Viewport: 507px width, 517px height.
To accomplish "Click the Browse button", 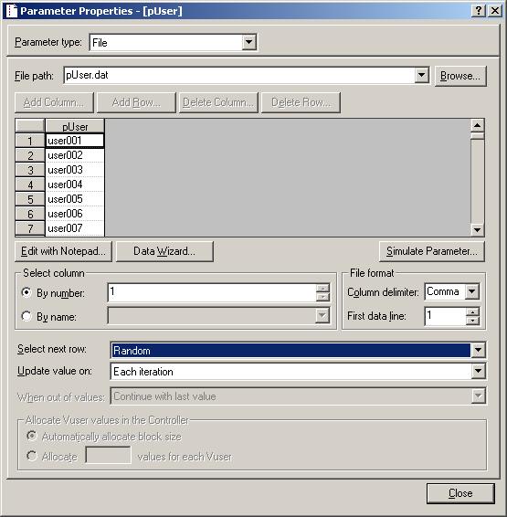I will 460,76.
